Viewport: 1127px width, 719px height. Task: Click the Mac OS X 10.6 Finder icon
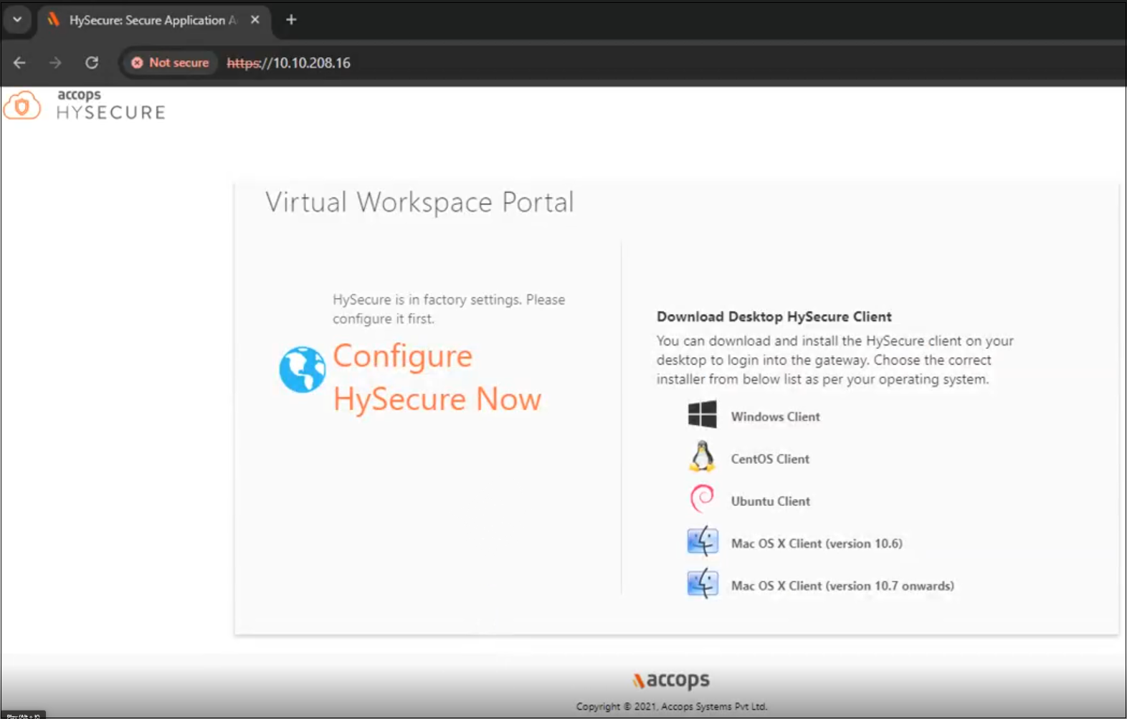pyautogui.click(x=702, y=541)
